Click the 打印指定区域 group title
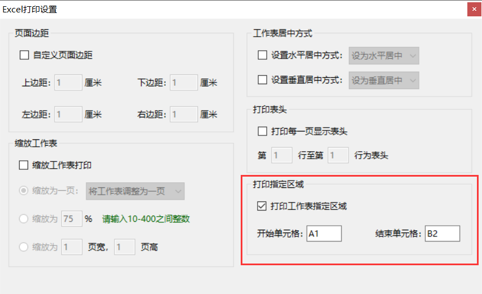This screenshot has width=482, height=294. [278, 185]
